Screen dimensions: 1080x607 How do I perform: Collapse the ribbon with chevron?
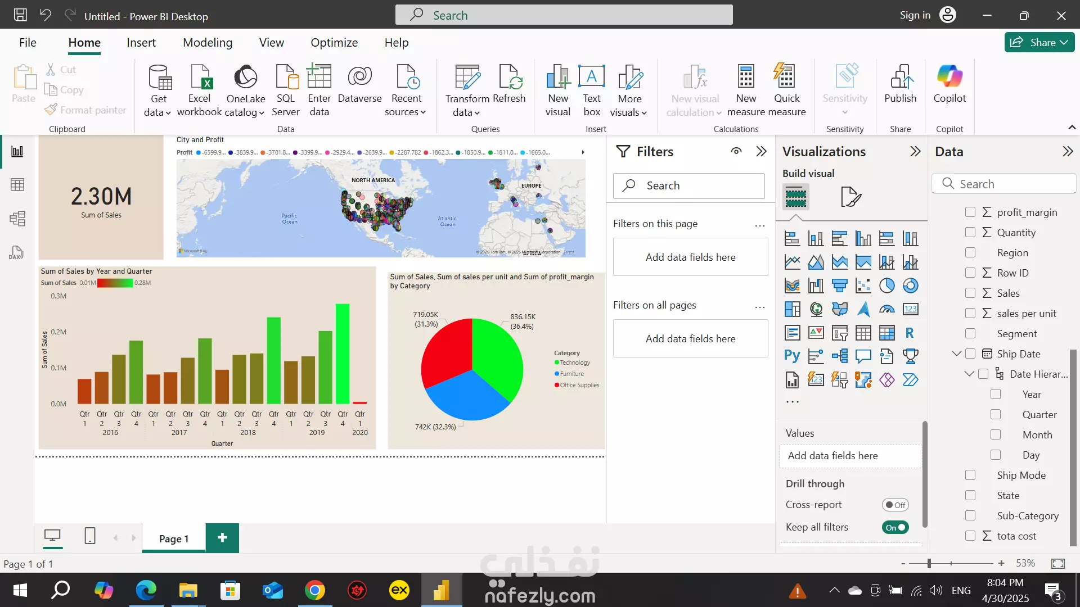pos(1072,128)
